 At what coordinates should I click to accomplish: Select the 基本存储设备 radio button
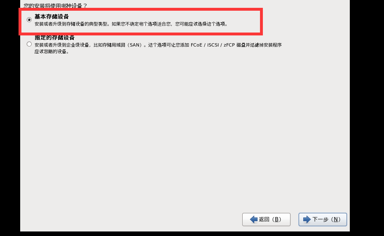[29, 20]
